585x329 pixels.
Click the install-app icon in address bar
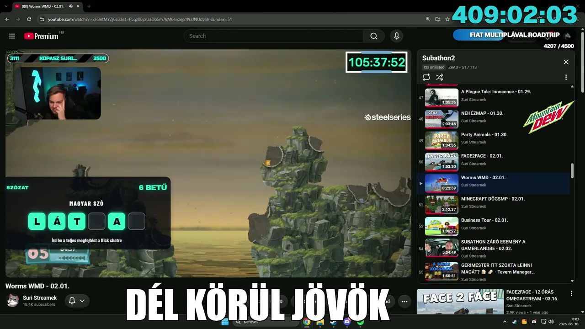pyautogui.click(x=437, y=19)
